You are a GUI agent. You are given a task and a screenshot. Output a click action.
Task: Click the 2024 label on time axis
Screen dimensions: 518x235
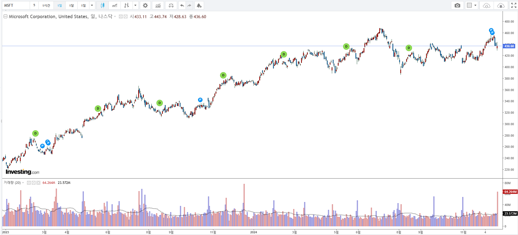click(x=254, y=232)
